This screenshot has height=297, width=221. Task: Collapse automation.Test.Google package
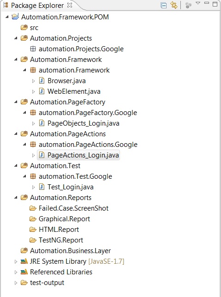(x=24, y=176)
